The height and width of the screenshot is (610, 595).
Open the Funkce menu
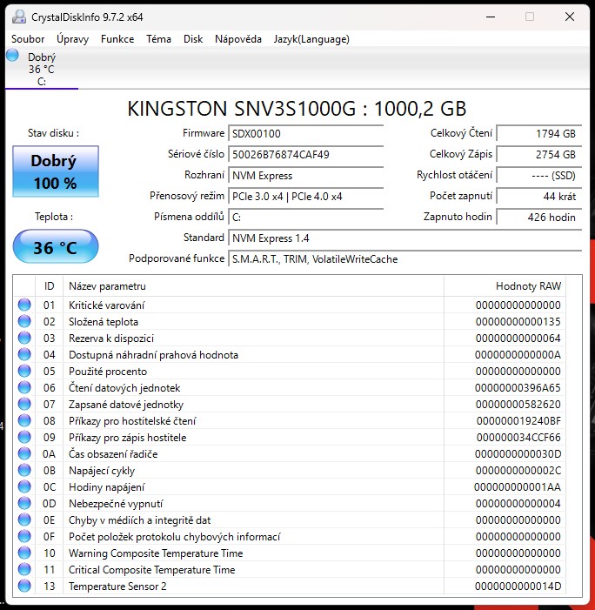pyautogui.click(x=117, y=39)
